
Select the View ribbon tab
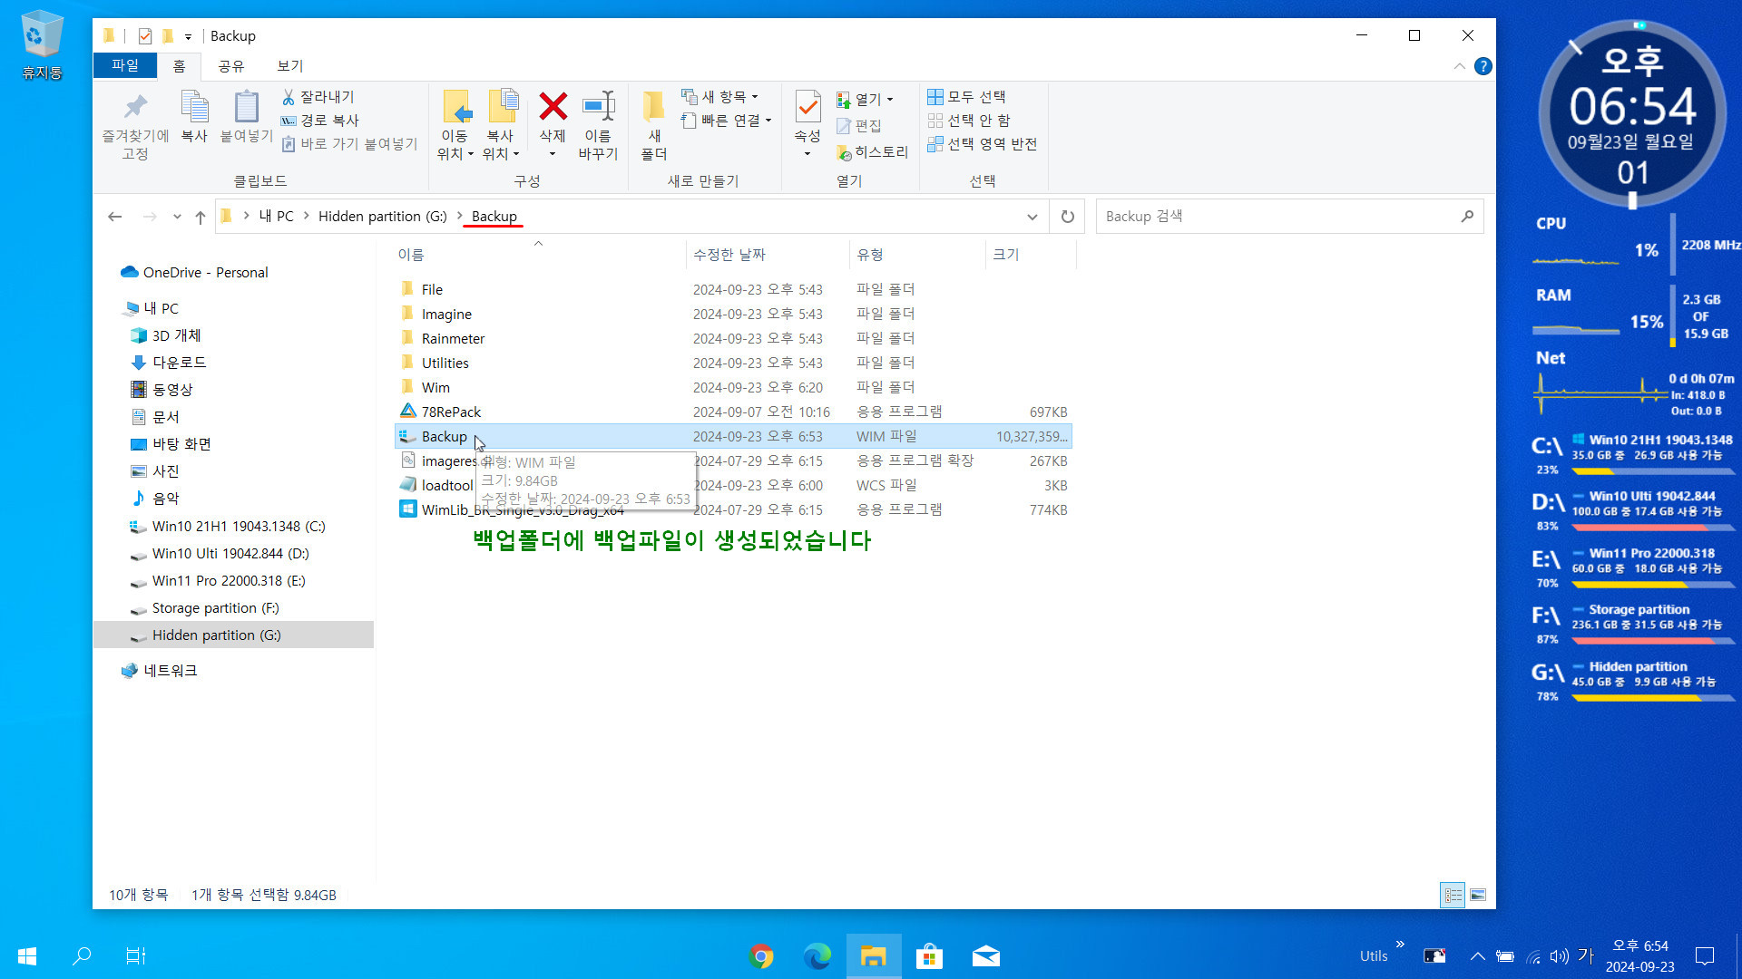(290, 66)
